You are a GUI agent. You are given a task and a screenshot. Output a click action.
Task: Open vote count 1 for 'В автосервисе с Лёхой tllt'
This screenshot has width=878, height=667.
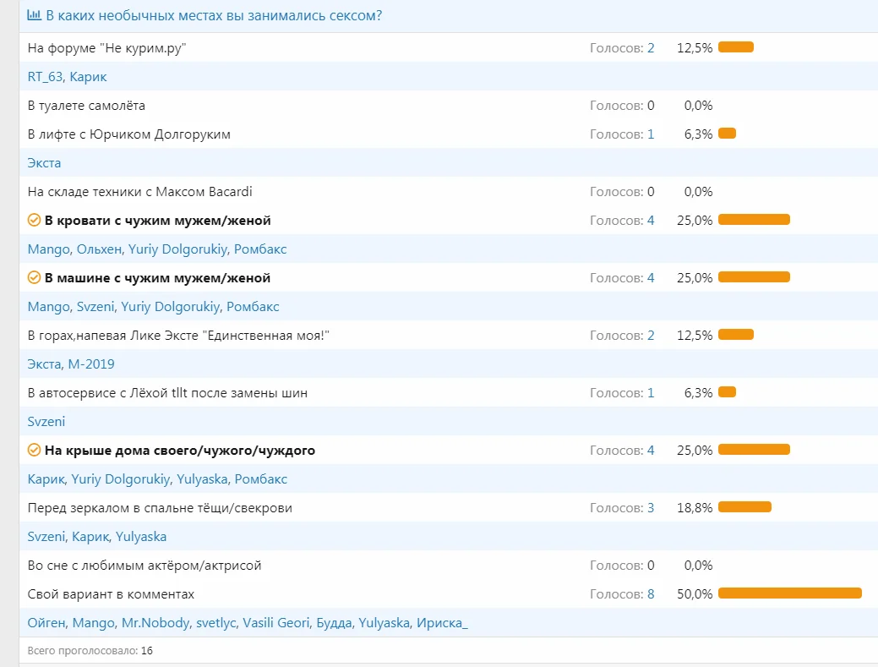[x=651, y=393]
